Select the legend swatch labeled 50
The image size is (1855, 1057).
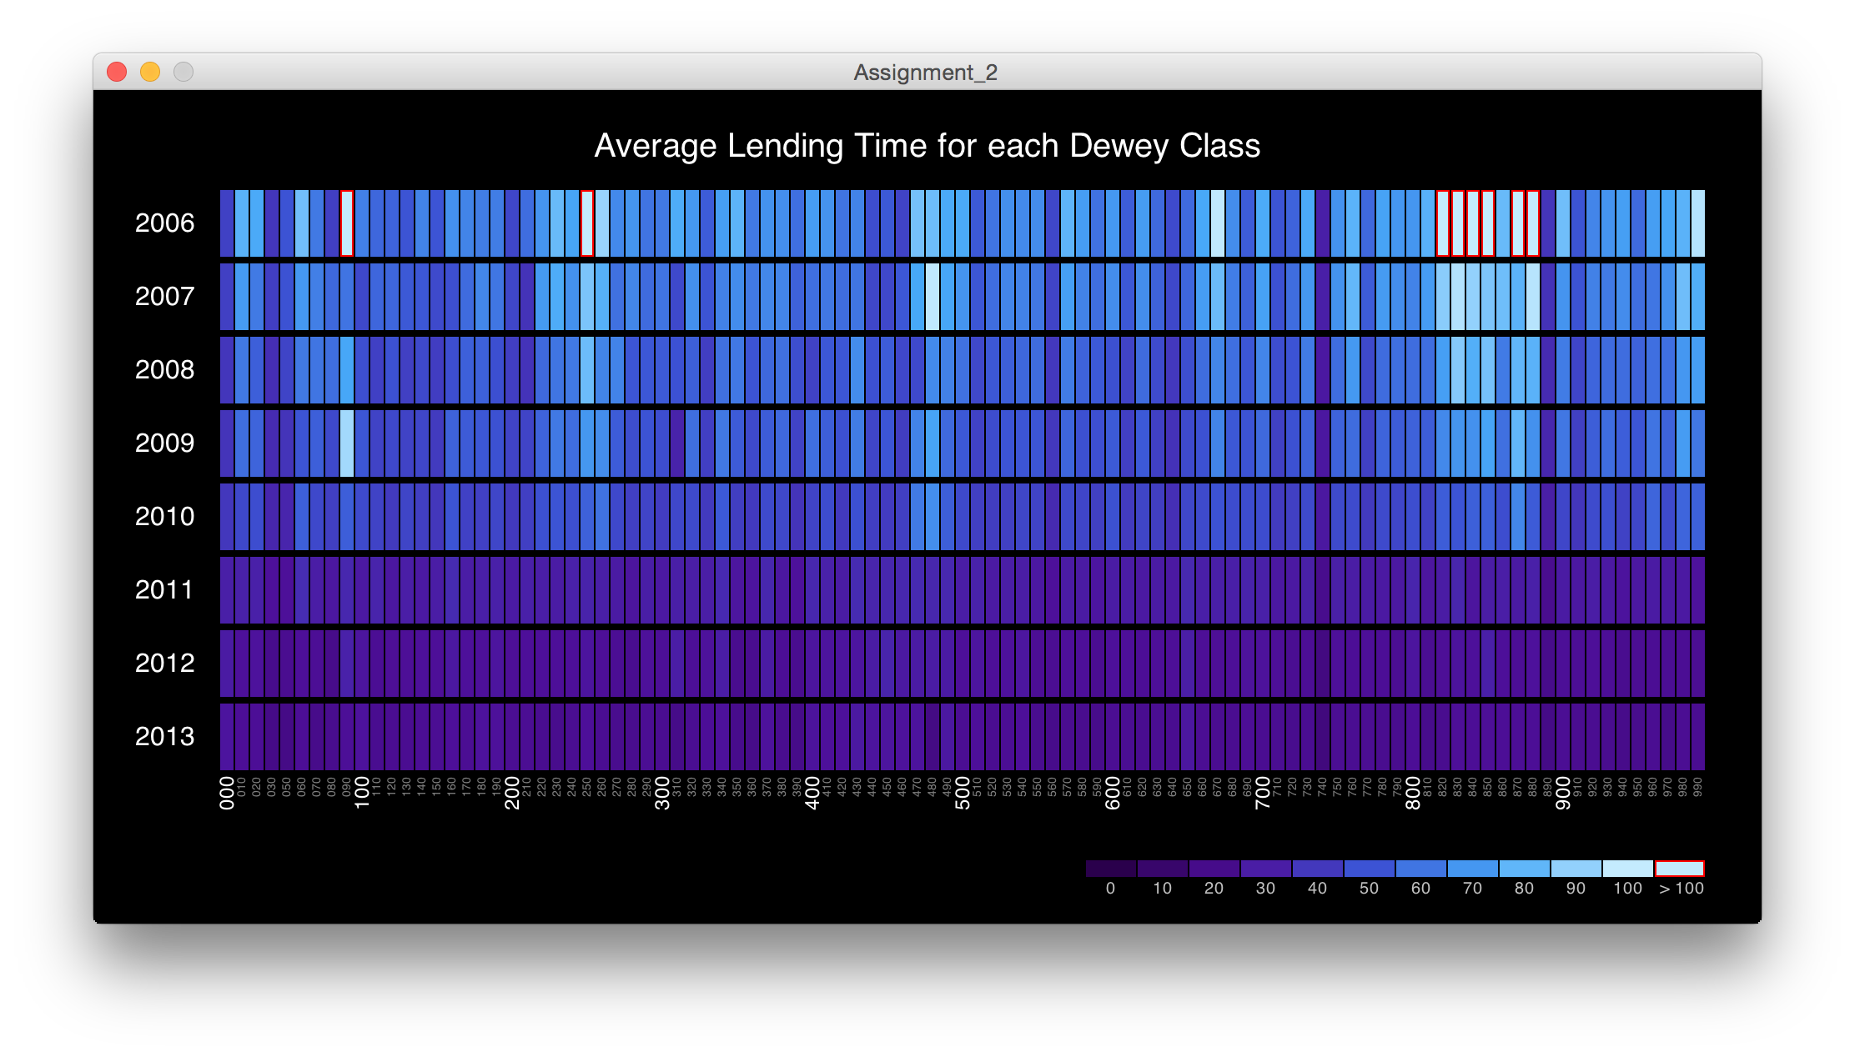point(1370,869)
